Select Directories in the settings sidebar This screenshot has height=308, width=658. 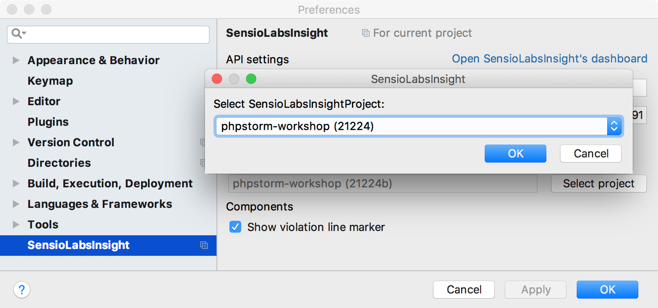tap(59, 163)
